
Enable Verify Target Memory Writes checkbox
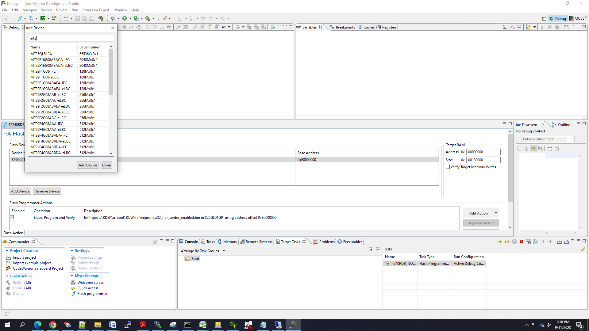point(448,167)
